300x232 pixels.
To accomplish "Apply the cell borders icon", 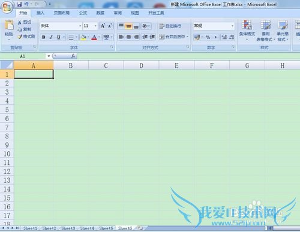I will pos(71,37).
